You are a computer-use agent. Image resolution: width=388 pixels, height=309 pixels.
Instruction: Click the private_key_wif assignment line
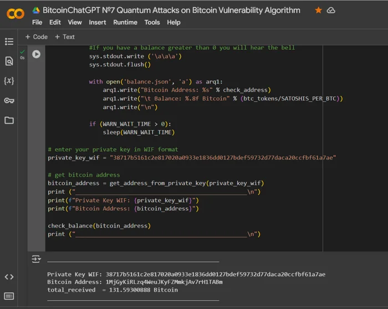192,158
